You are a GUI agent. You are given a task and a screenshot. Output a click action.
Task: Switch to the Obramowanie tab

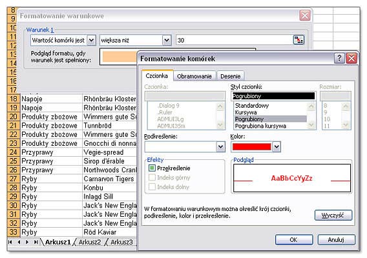click(x=194, y=76)
